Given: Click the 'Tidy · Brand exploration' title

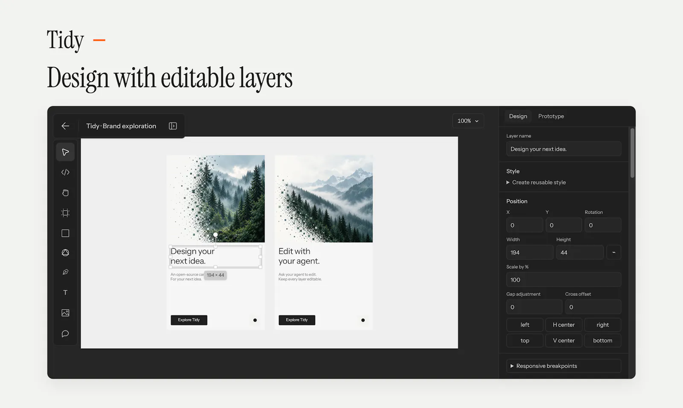Looking at the screenshot, I should coord(121,126).
